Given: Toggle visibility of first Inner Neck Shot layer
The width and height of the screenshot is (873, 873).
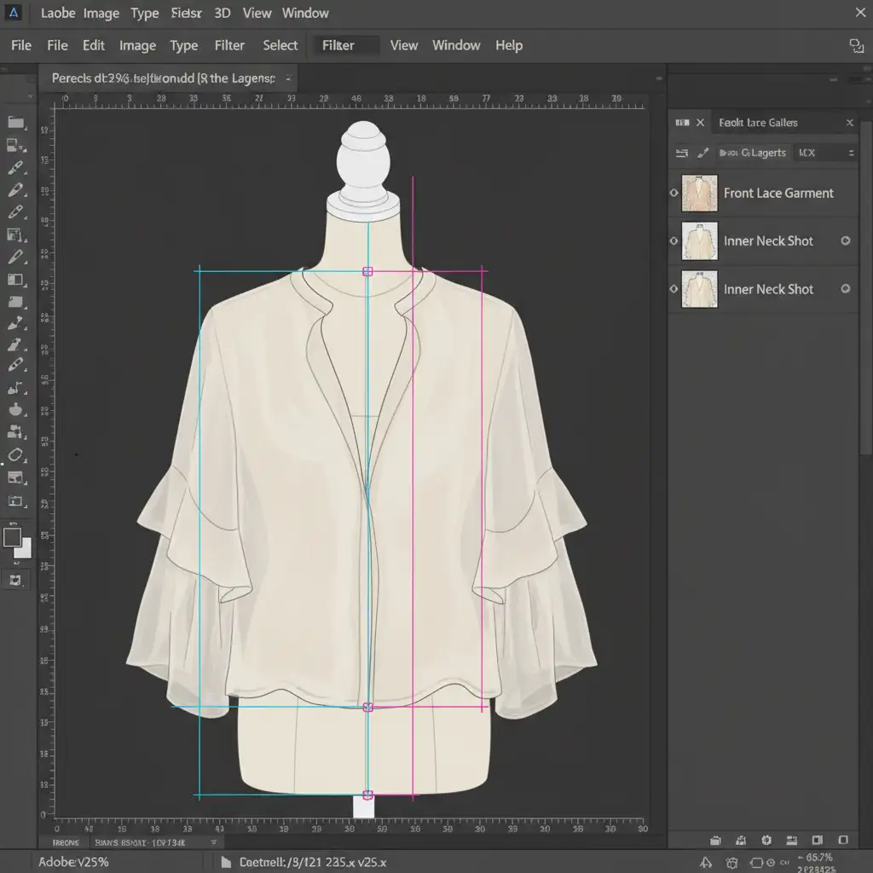Looking at the screenshot, I should tap(674, 241).
